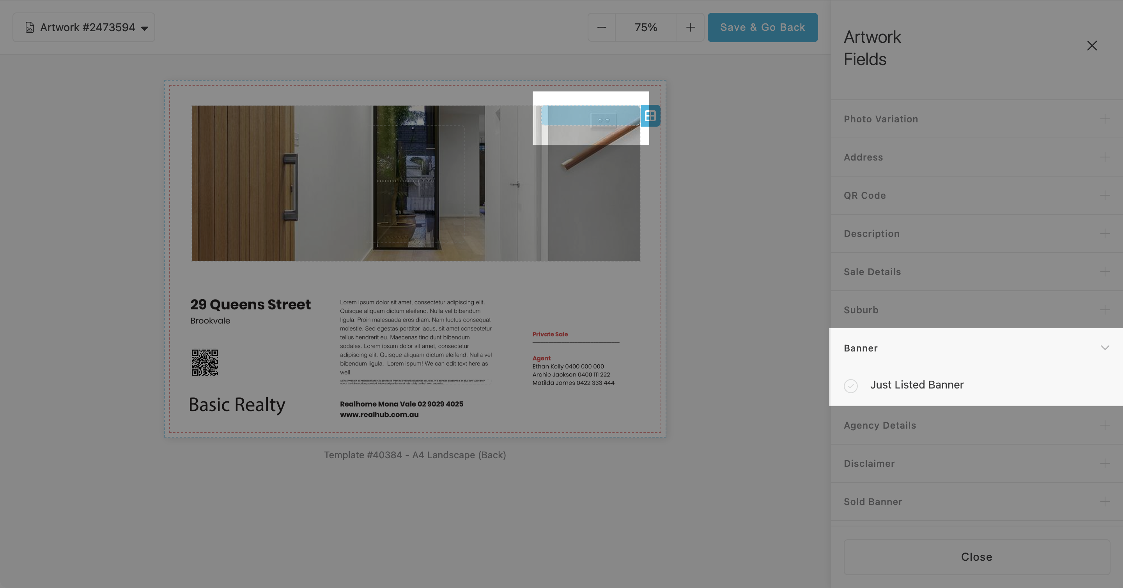Toggle the Just Listed Banner checkmark
Screen dimensions: 1123x588
click(x=850, y=385)
